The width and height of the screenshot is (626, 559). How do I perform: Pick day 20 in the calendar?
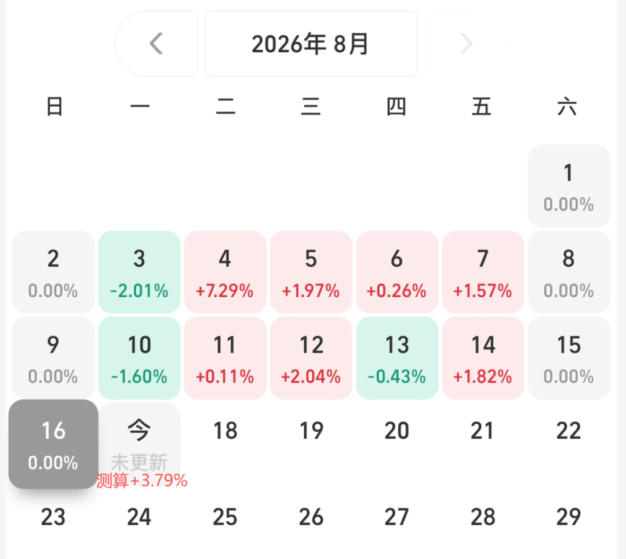coord(397,431)
